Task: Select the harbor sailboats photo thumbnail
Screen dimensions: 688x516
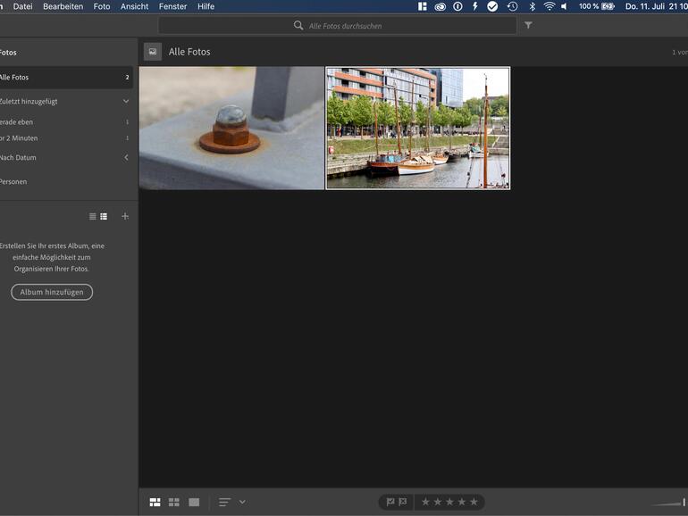Action: (x=418, y=128)
